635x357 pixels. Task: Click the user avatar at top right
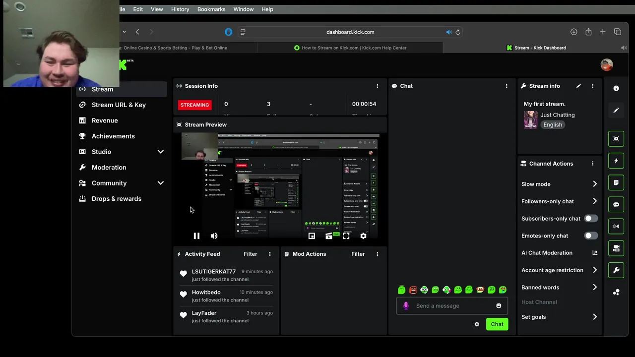pos(607,65)
